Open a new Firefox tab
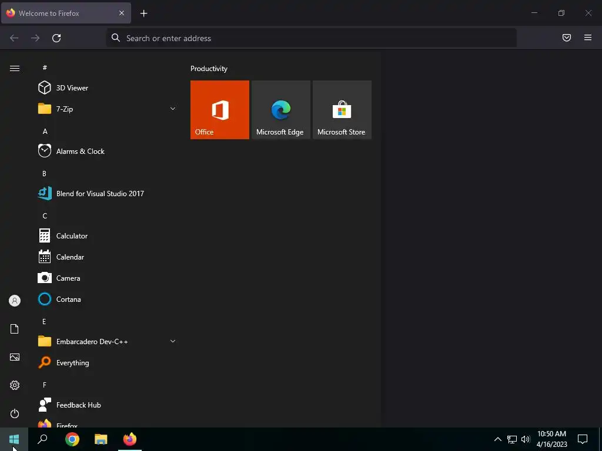Screen dimensions: 602x451 pos(143,14)
